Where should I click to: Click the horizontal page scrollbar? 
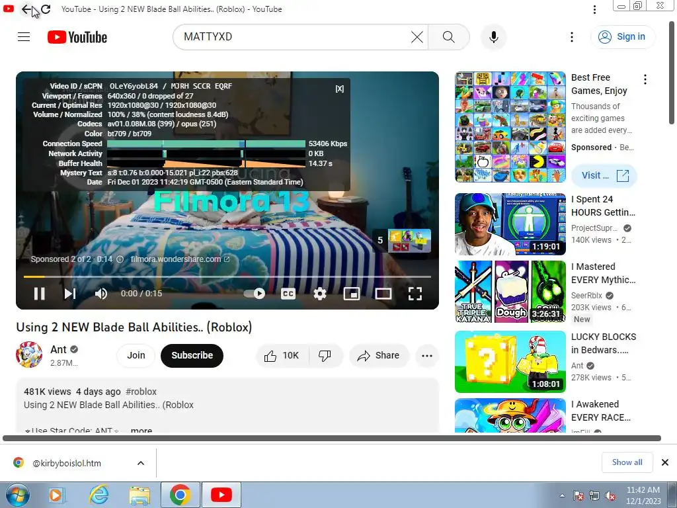[x=332, y=439]
